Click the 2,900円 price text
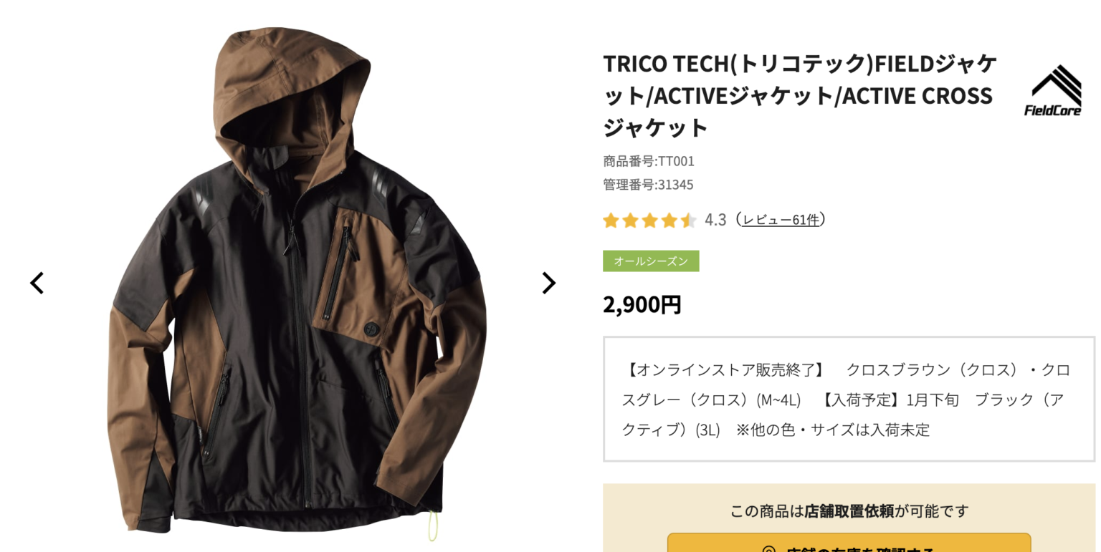 [642, 304]
